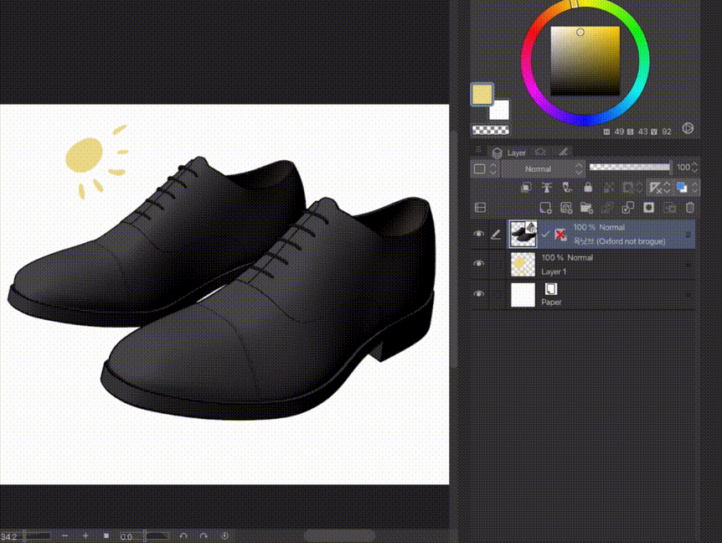Set layer as reference (lighthouse icon)
Viewport: 722px width, 543px height.
tap(547, 188)
